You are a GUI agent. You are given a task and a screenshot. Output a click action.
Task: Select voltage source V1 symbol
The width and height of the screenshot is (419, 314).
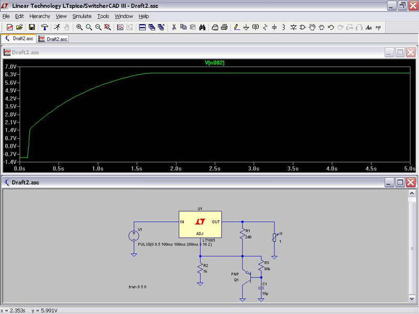click(134, 236)
